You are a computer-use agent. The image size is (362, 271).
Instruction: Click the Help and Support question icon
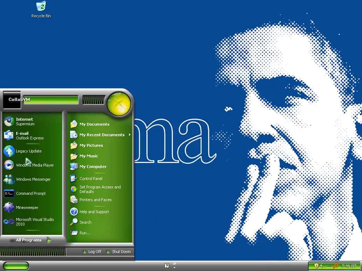pyautogui.click(x=74, y=212)
